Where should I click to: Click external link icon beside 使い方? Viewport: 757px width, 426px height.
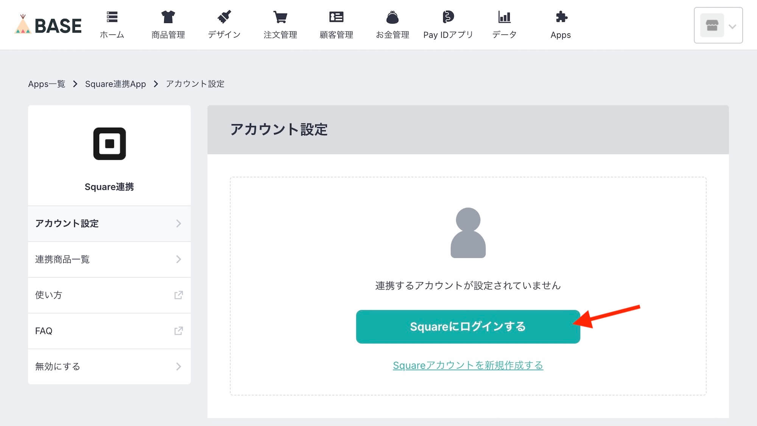179,295
